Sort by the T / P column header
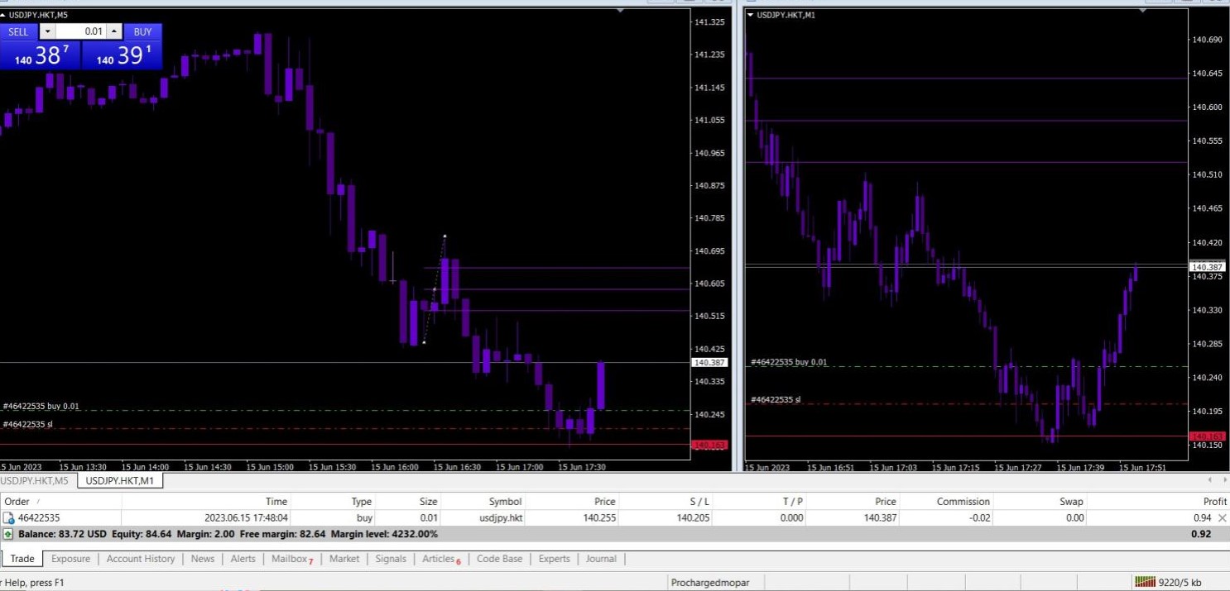Screen dimensions: 1230x591 [792, 502]
